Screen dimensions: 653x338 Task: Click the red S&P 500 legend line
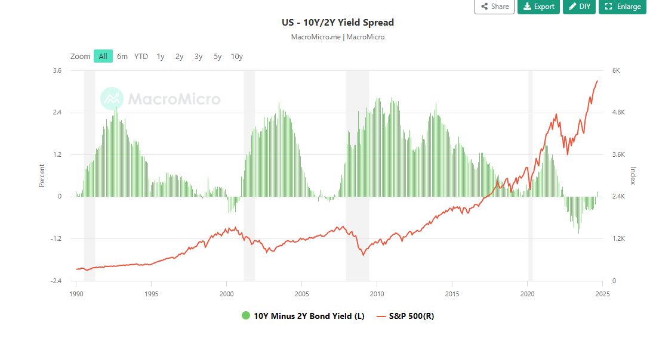pos(382,316)
